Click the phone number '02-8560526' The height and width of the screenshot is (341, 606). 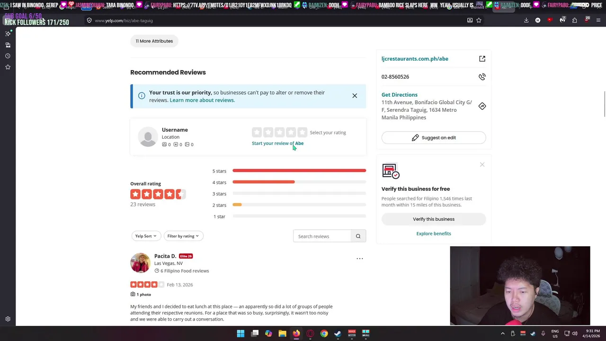point(395,77)
